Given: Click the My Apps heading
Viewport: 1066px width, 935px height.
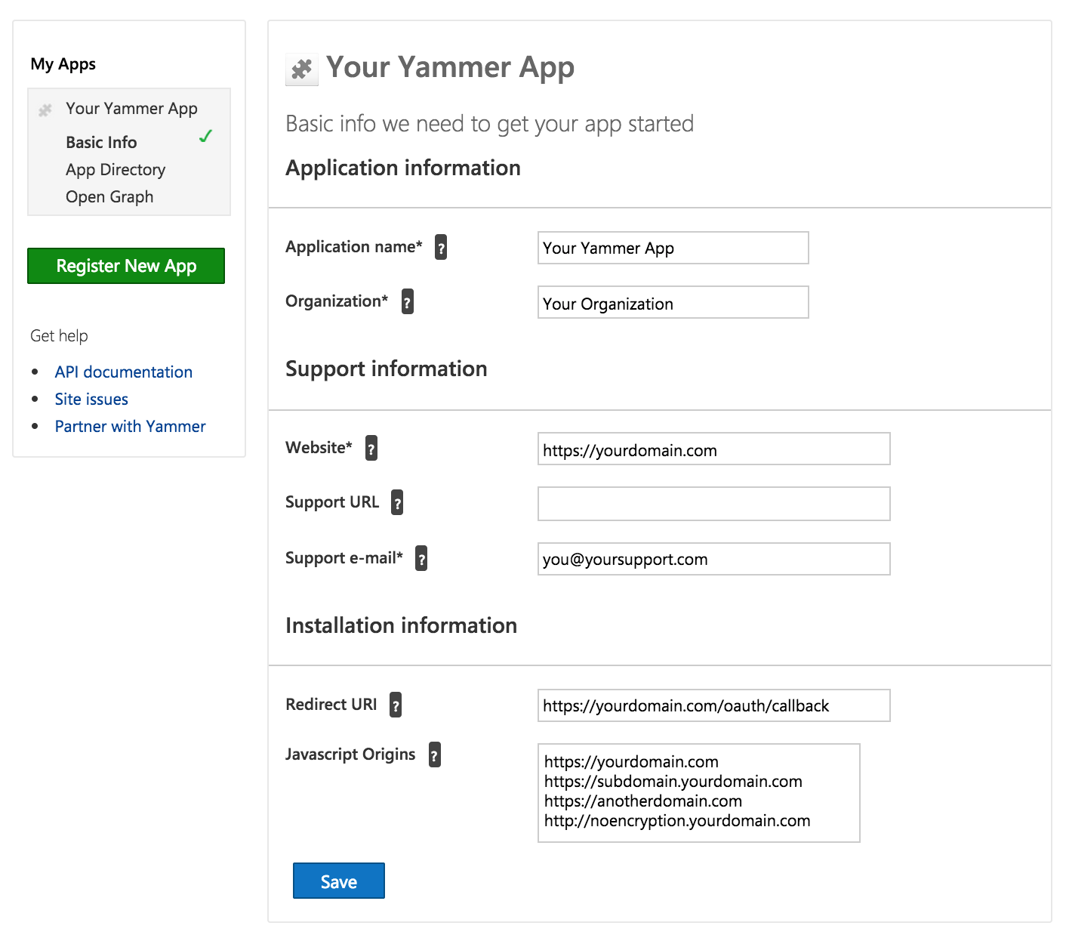Looking at the screenshot, I should point(63,64).
